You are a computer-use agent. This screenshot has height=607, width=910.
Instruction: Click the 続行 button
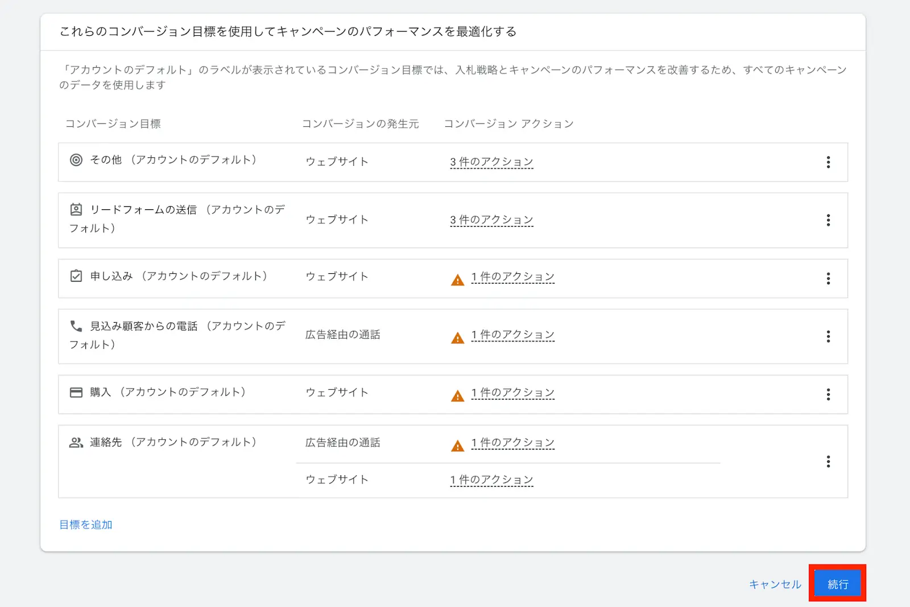[837, 583]
